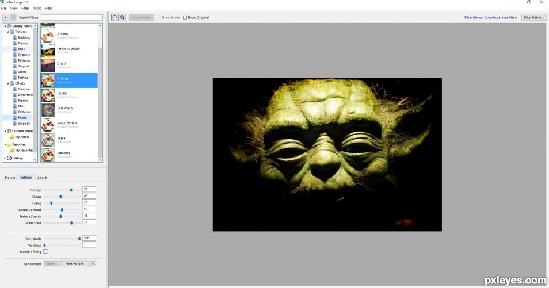The height and width of the screenshot is (288, 549).
Task: Expand the History tree node
Action: tap(5, 158)
